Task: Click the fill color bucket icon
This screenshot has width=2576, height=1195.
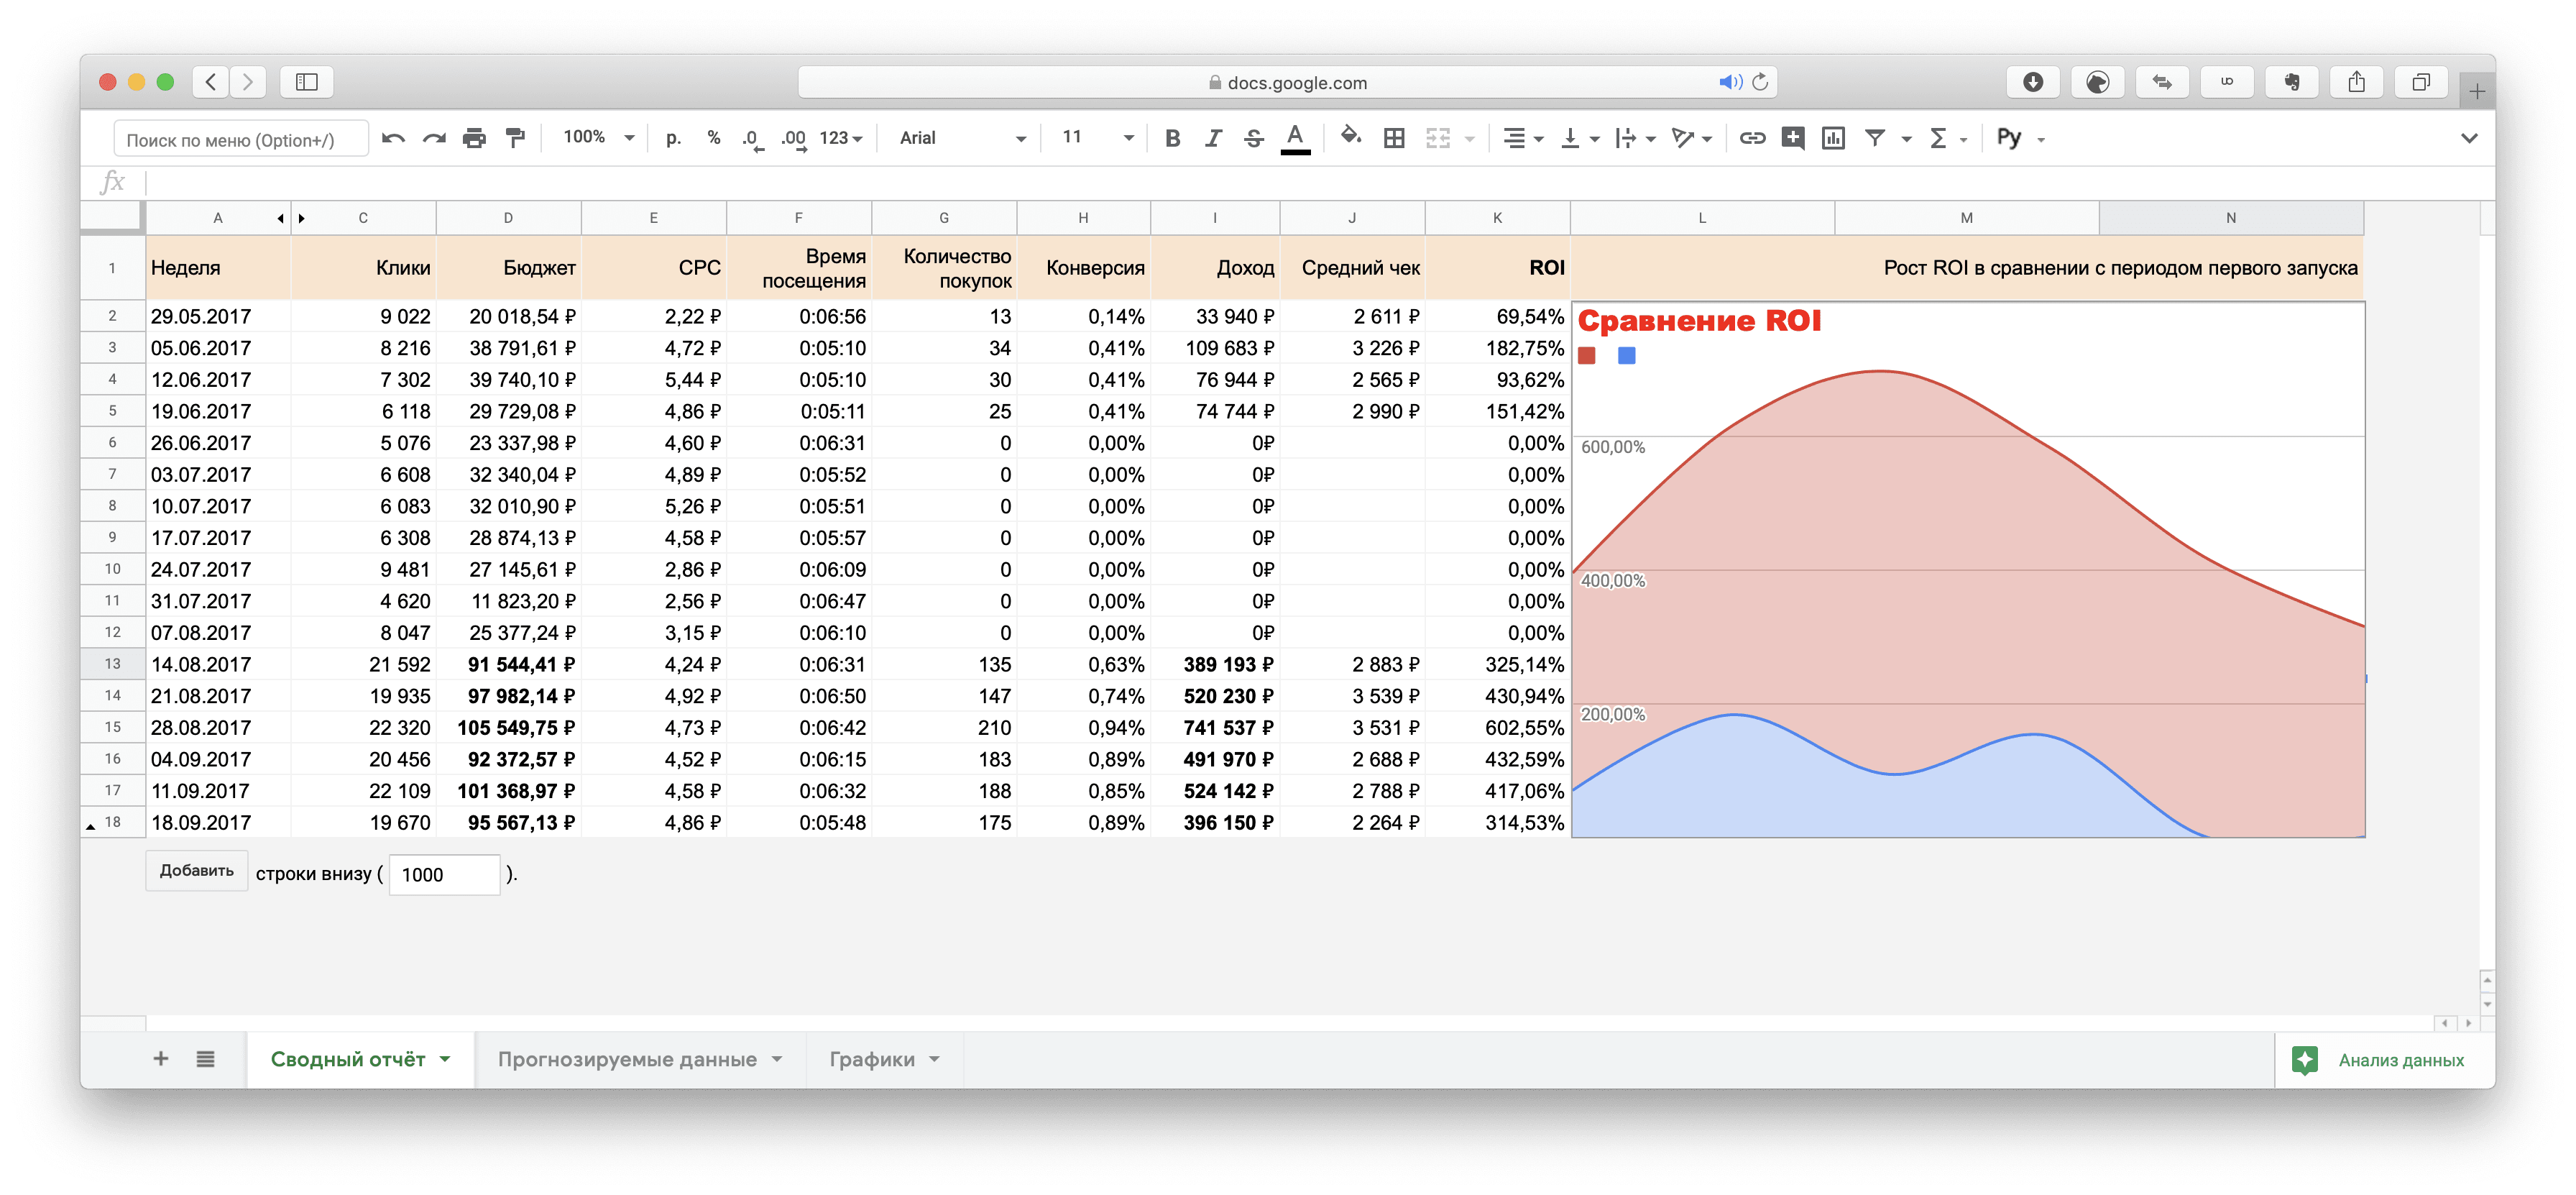Action: [1350, 137]
